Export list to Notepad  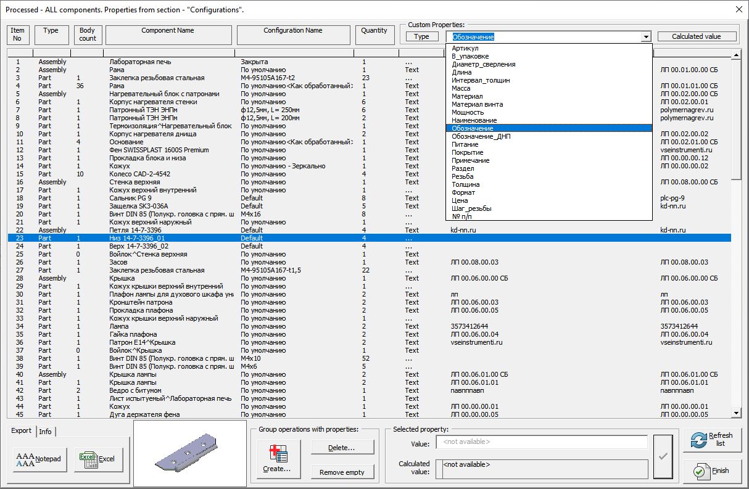(38, 459)
